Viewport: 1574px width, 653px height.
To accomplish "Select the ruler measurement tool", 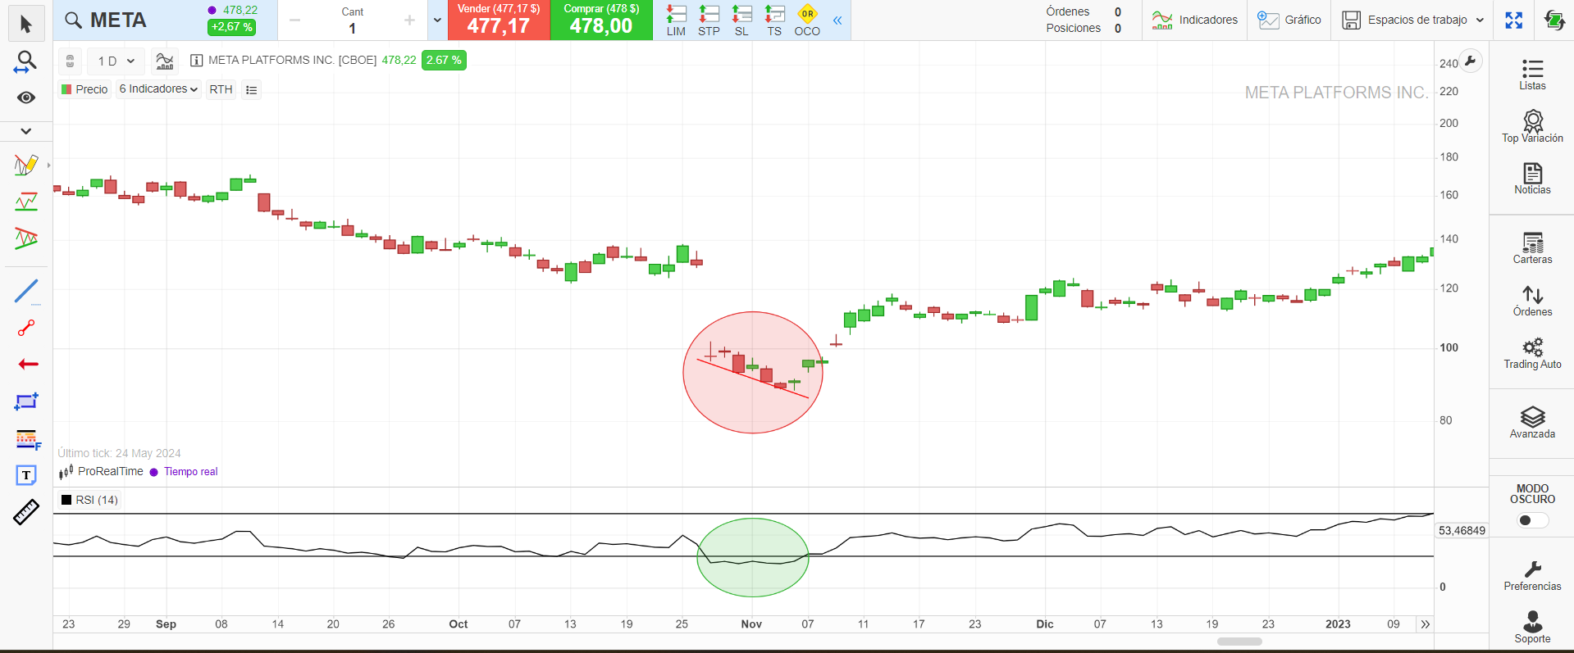I will [26, 512].
